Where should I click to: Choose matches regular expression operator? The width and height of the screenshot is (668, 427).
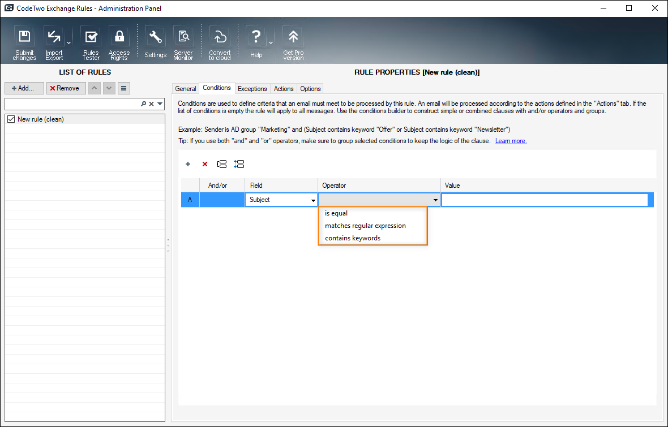coord(372,226)
